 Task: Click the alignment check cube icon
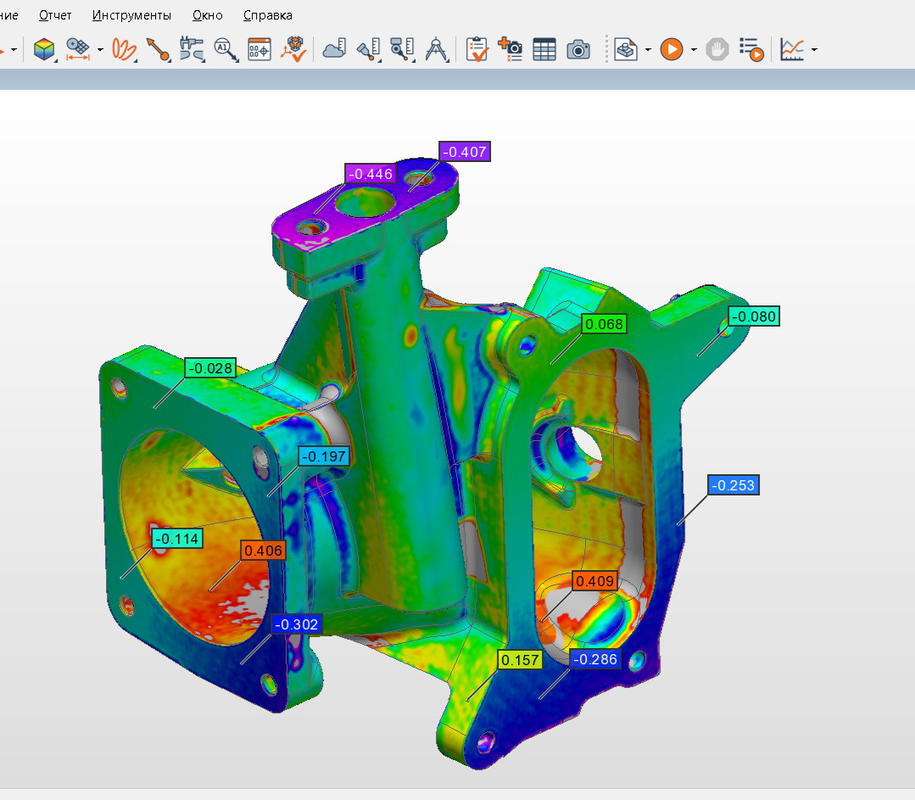pyautogui.click(x=293, y=50)
